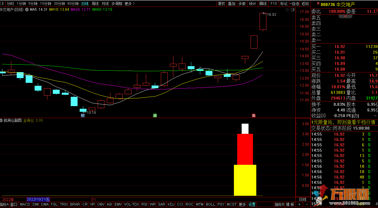Apply the RSI indicator
The image size is (378, 208).
[144, 204]
